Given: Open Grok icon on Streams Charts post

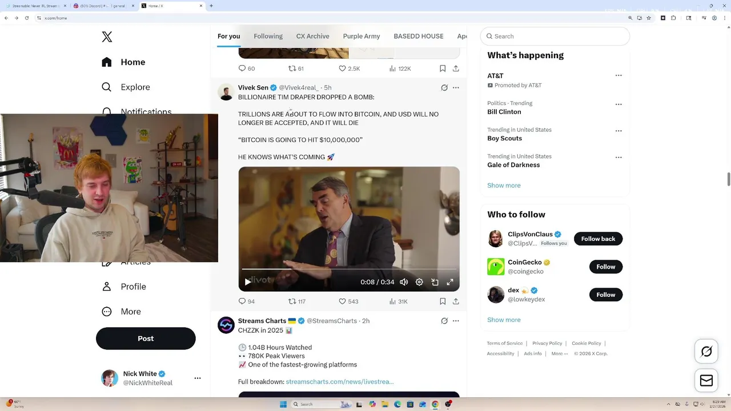Looking at the screenshot, I should click(x=444, y=321).
